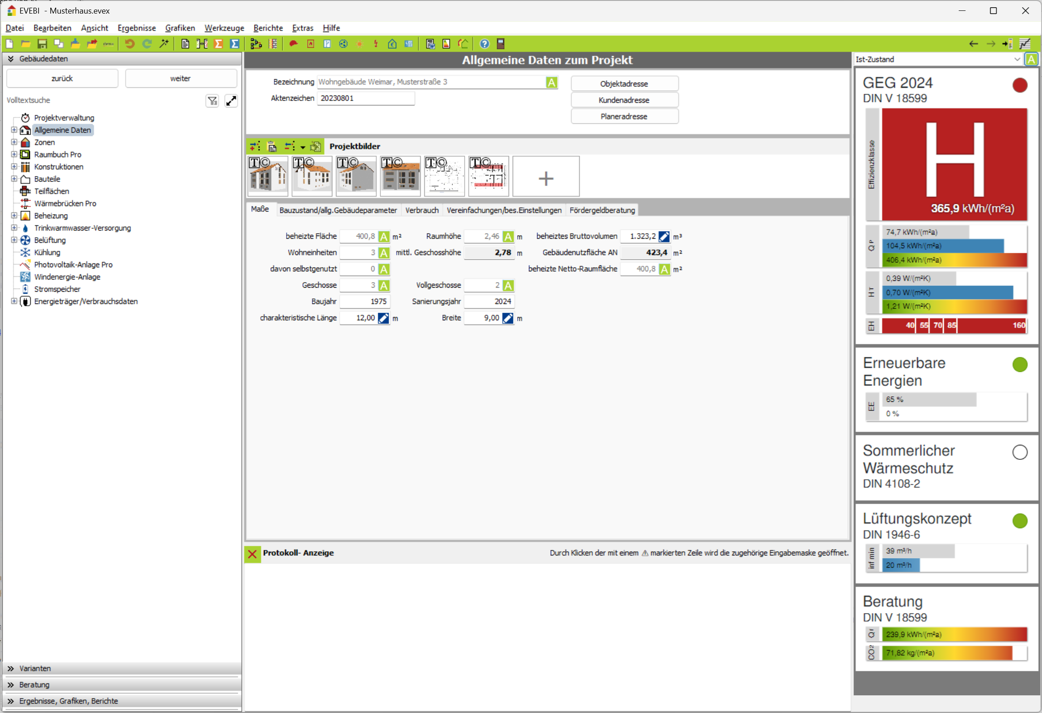Click the Objektadresse button
This screenshot has height=713, width=1042.
(624, 84)
